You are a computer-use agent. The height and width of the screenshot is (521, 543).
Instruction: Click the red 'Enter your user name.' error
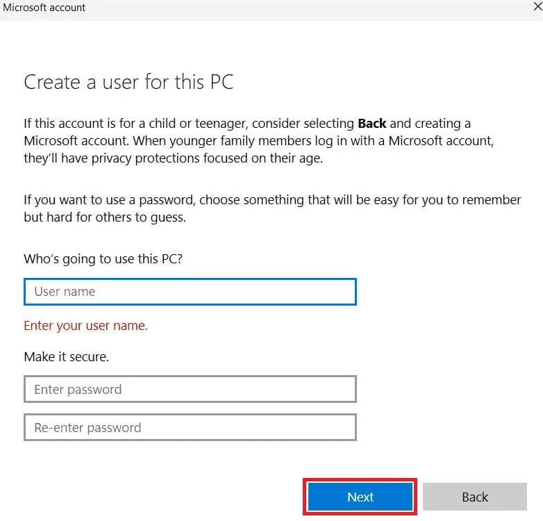coord(85,325)
